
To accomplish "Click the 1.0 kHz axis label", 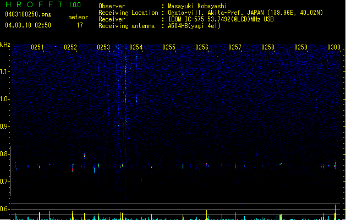I will point(4,99).
